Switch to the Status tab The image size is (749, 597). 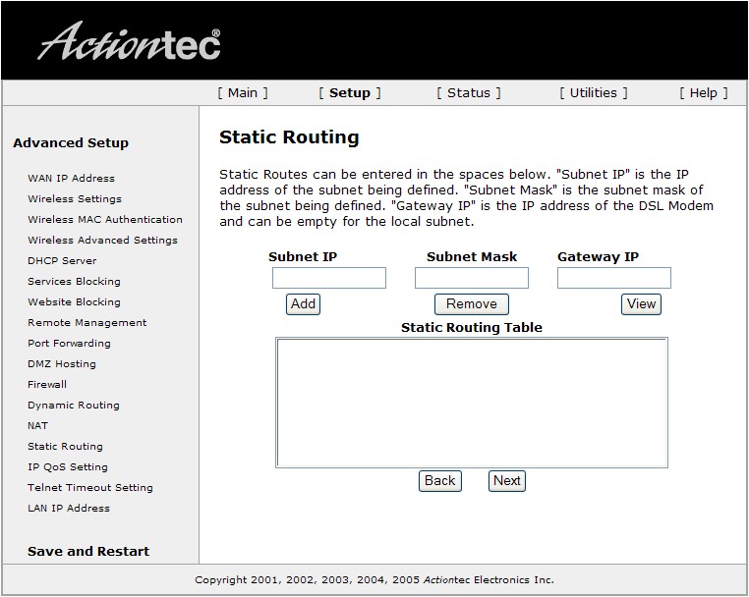tap(469, 92)
